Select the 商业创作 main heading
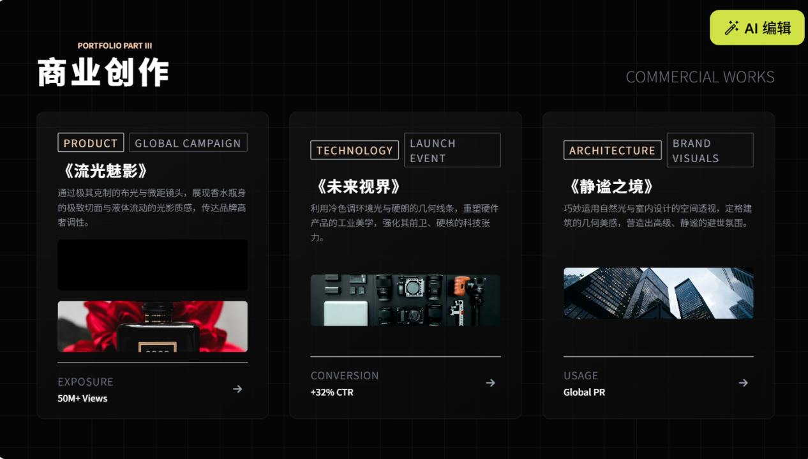Screen dimensions: 808x459 tap(103, 72)
